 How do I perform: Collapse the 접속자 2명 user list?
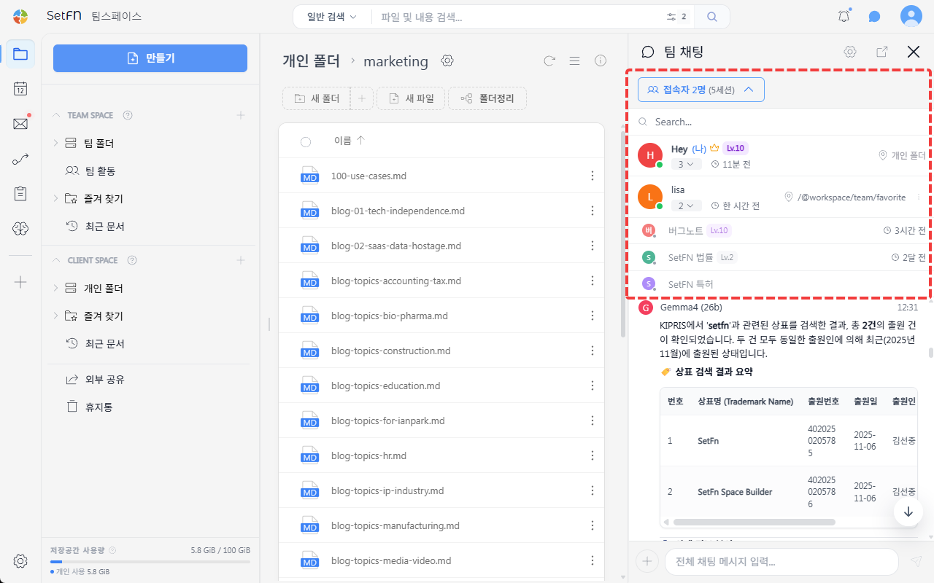[700, 90]
